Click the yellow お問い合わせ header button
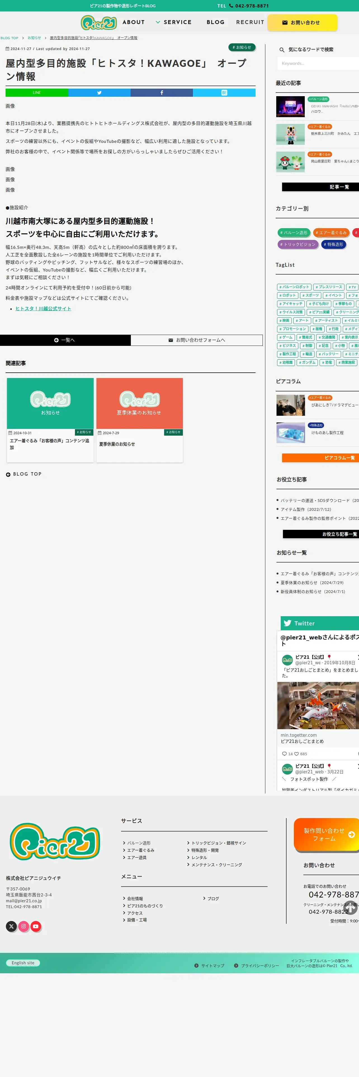 tap(302, 23)
